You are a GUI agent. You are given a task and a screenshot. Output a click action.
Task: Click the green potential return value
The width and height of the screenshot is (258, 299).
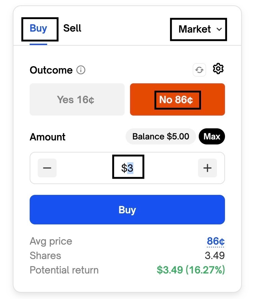[191, 270]
